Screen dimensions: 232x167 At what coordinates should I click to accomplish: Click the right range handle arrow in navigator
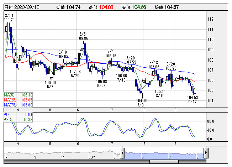point(205,153)
